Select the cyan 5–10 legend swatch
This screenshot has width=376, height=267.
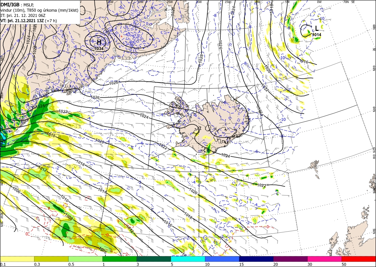click(x=188, y=259)
